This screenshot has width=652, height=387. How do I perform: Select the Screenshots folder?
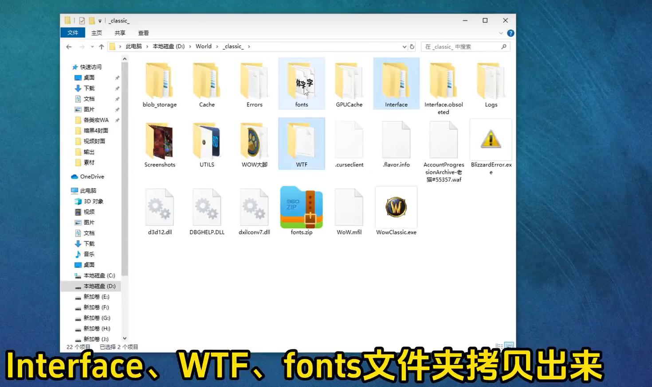point(160,142)
